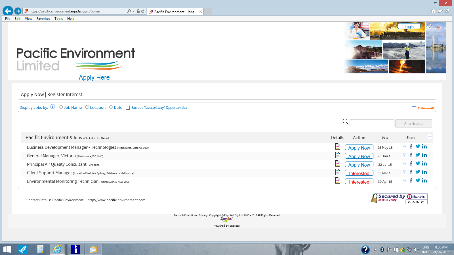Share General Manager, Victoria on LinkedIn
This screenshot has width=454, height=255.
pos(424,155)
